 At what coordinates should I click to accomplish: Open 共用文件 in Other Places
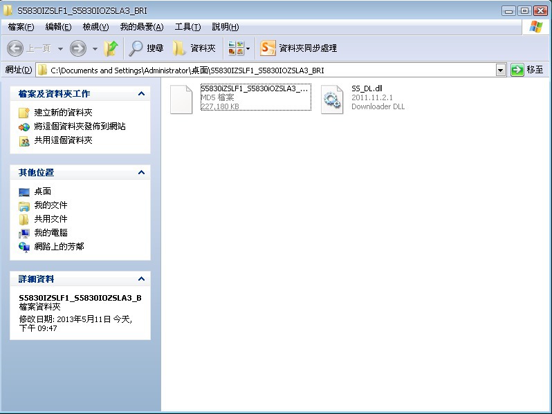click(x=50, y=219)
